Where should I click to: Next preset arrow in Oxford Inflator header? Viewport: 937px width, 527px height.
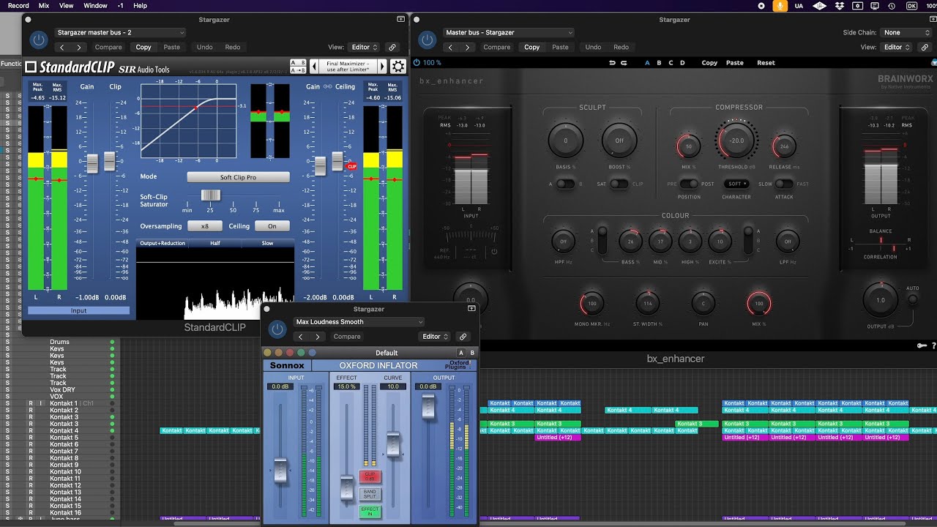tap(318, 337)
